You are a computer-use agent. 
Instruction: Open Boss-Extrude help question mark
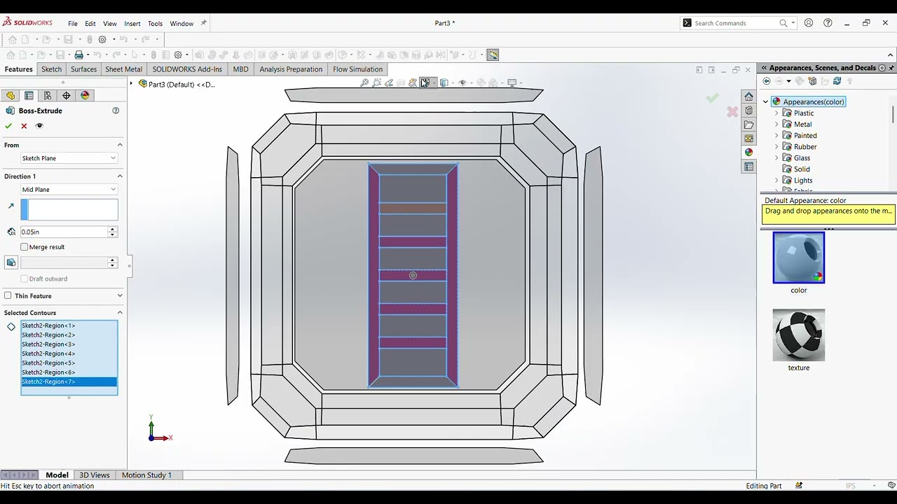[x=116, y=111]
